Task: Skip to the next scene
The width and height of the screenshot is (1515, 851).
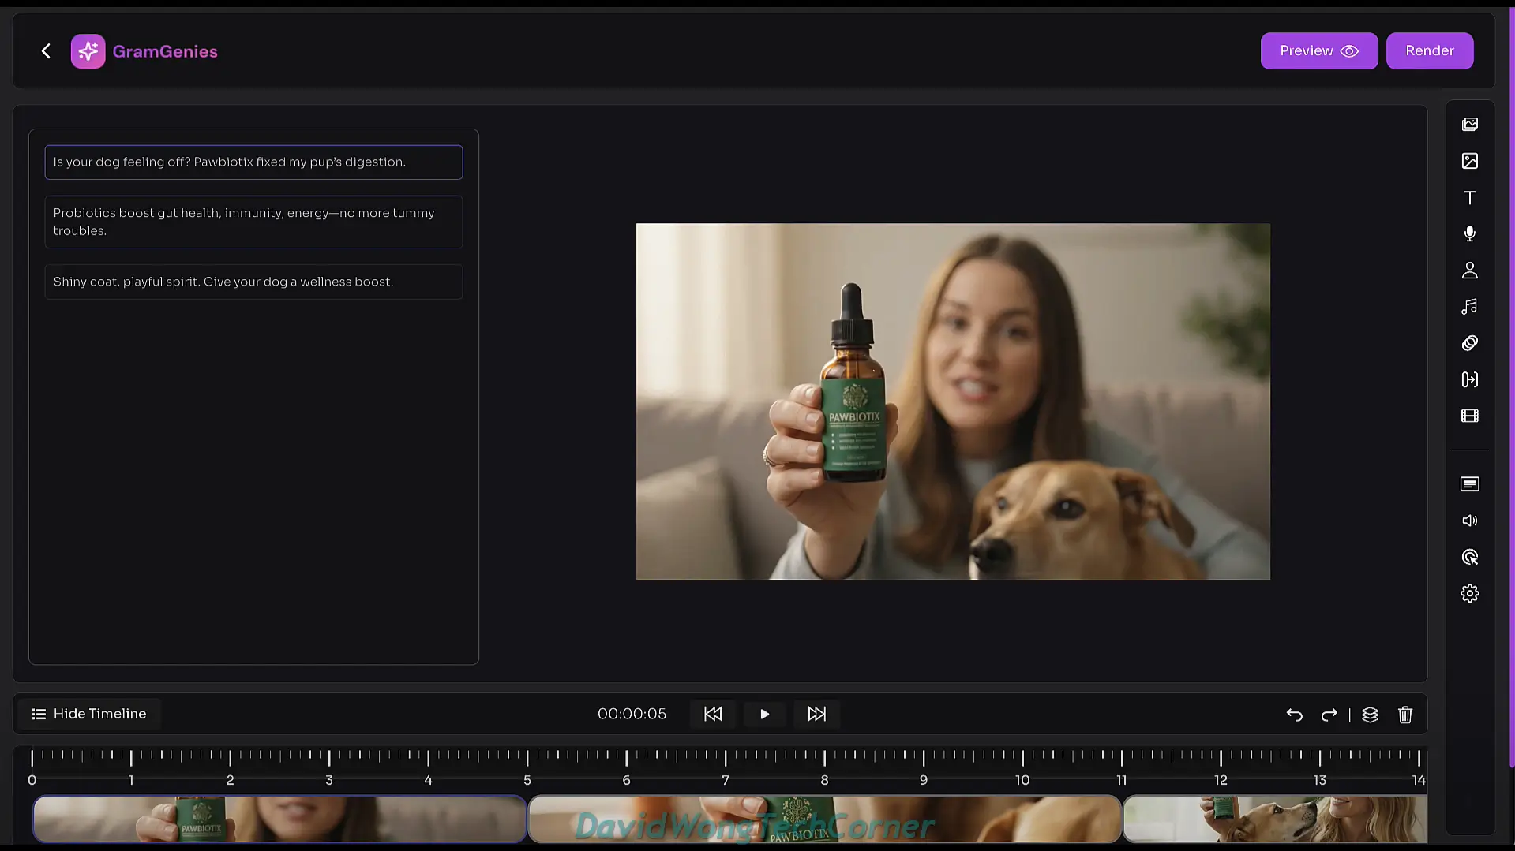Action: tap(816, 714)
